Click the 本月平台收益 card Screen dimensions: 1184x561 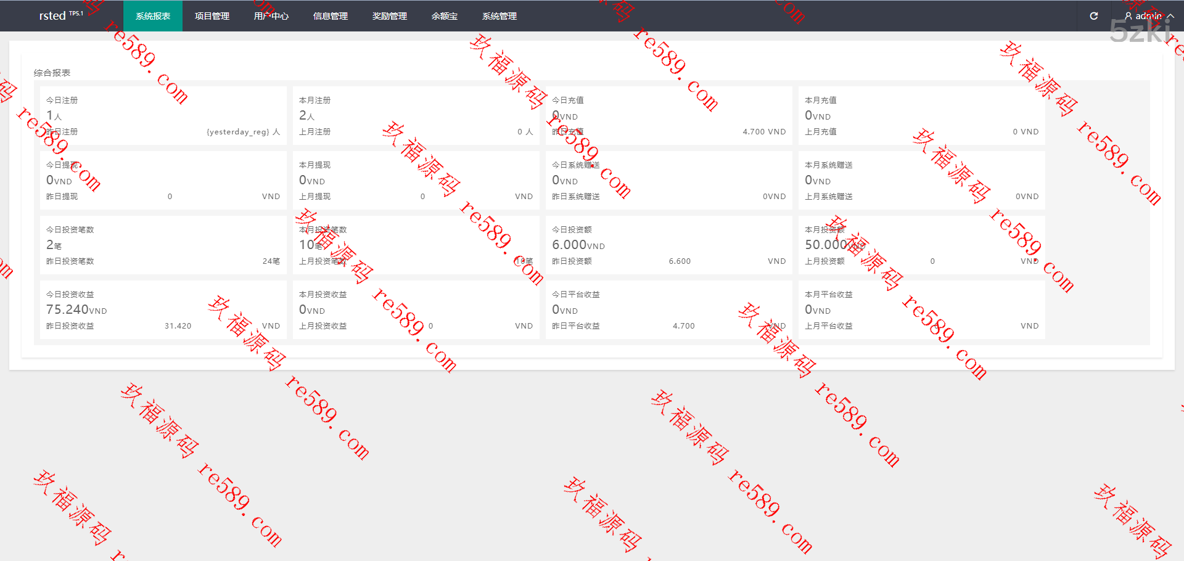pos(921,310)
